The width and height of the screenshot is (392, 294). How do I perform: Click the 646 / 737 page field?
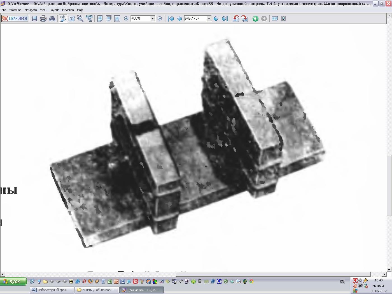pos(195,18)
